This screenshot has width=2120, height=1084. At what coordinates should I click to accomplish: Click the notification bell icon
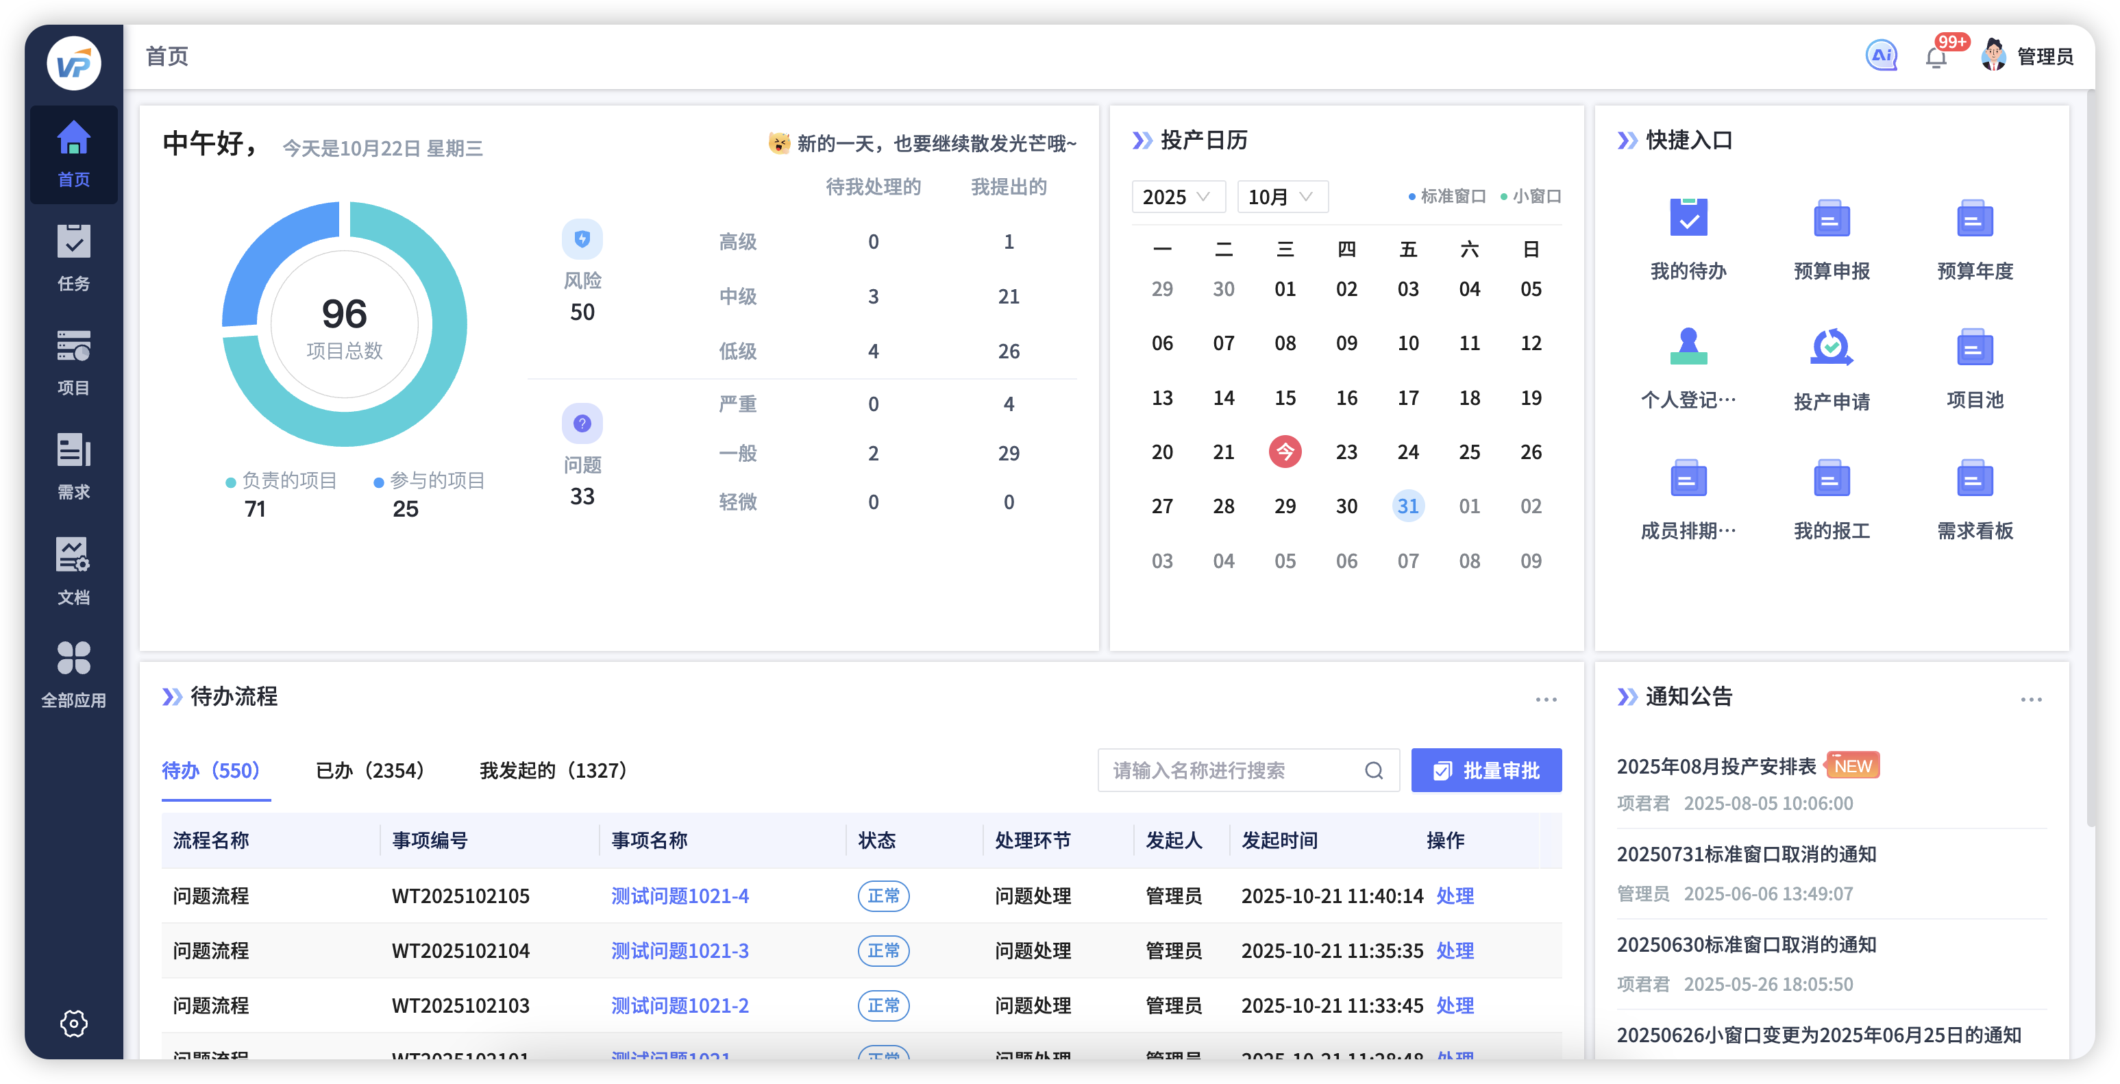tap(1936, 58)
